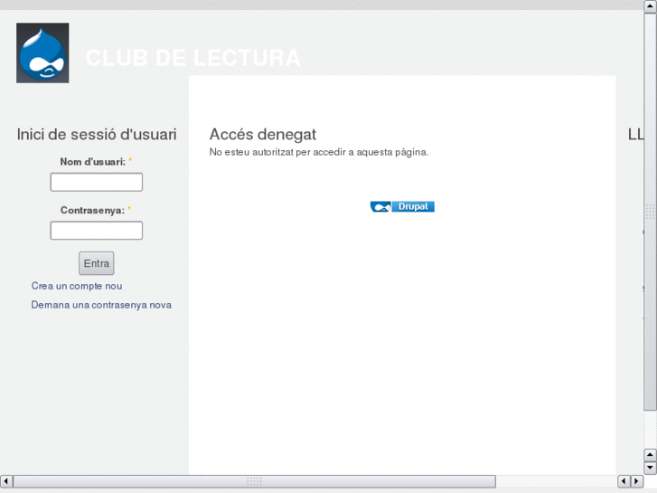
Task: Select the No esteu autoritzat message text
Action: 319,152
